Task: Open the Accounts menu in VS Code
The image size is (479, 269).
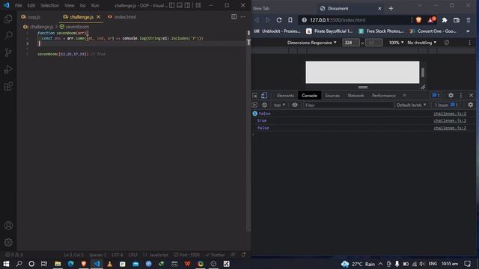Action: 8,226
